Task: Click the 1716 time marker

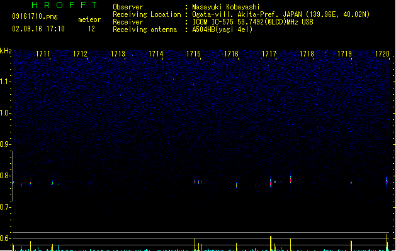Action: (x=231, y=54)
